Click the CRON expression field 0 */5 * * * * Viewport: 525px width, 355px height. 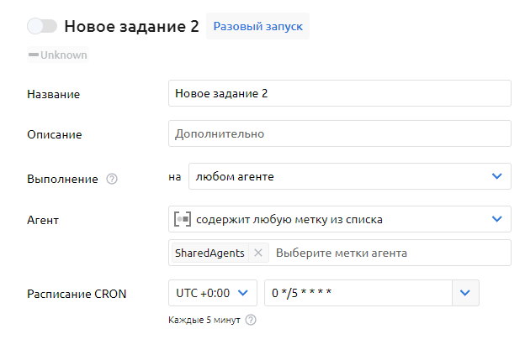tap(358, 293)
